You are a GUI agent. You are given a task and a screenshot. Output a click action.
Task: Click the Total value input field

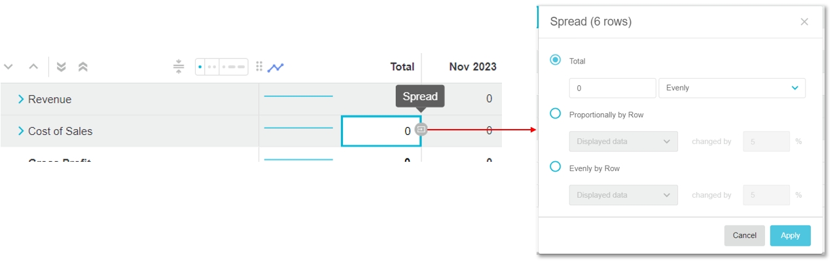pos(612,88)
